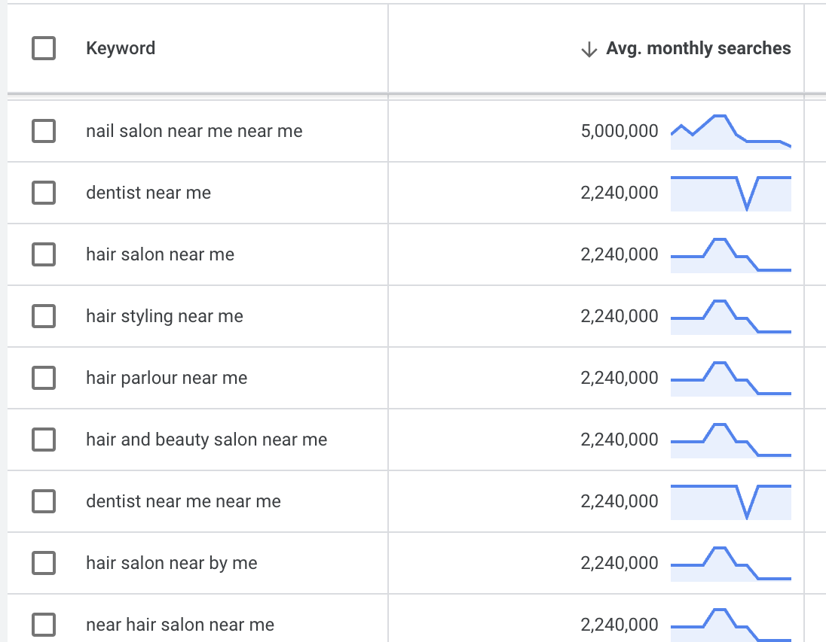
Task: Check hair and beauty salon near me checkbox
Action: point(44,440)
